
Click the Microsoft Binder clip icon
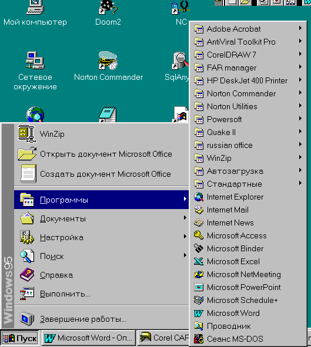(x=199, y=248)
